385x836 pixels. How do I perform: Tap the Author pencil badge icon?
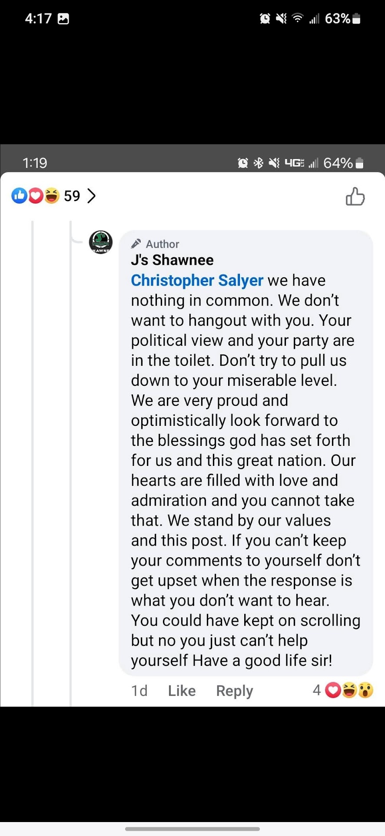136,243
